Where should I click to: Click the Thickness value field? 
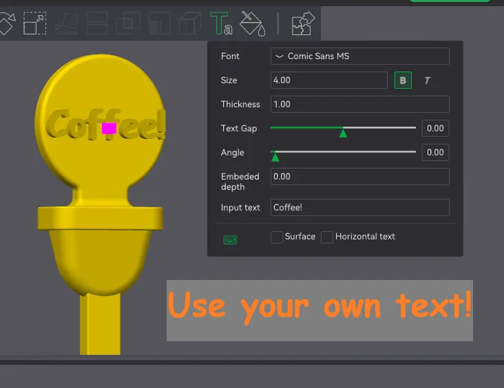[x=359, y=105]
